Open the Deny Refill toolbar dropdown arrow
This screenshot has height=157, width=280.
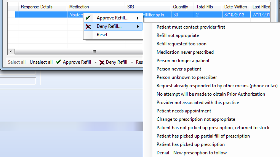pos(132,62)
